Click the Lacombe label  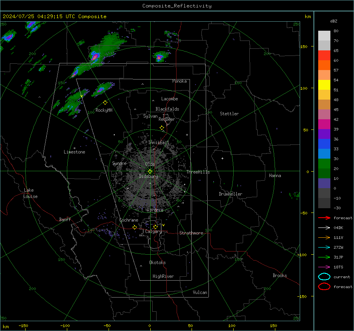click(x=170, y=99)
